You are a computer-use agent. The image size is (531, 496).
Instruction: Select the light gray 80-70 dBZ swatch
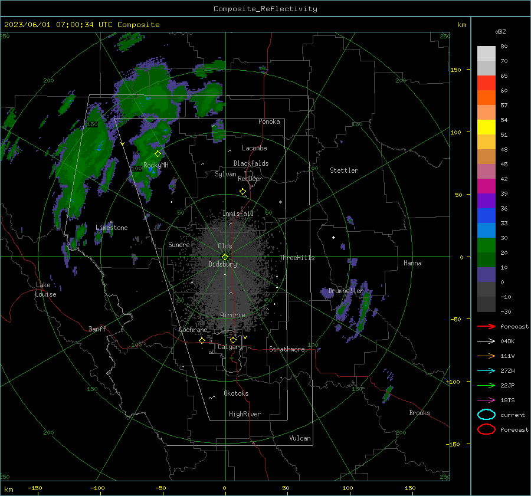coord(486,54)
